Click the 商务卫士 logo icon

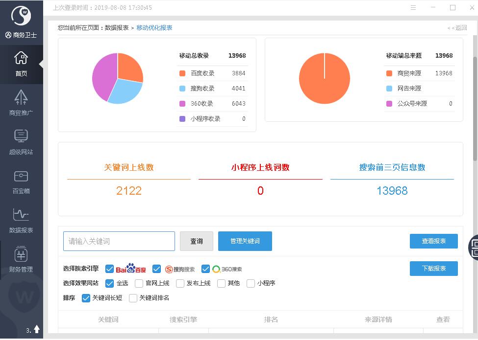[x=21, y=16]
